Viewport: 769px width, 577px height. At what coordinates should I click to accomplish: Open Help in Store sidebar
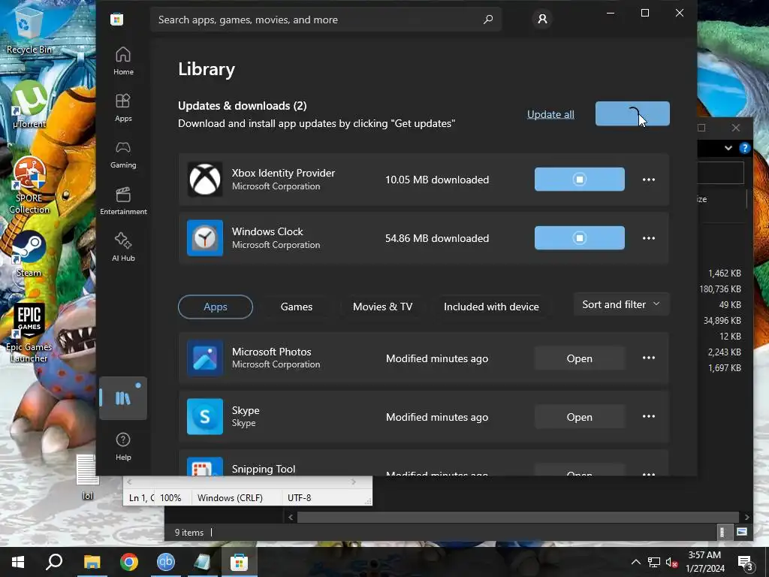click(x=123, y=446)
